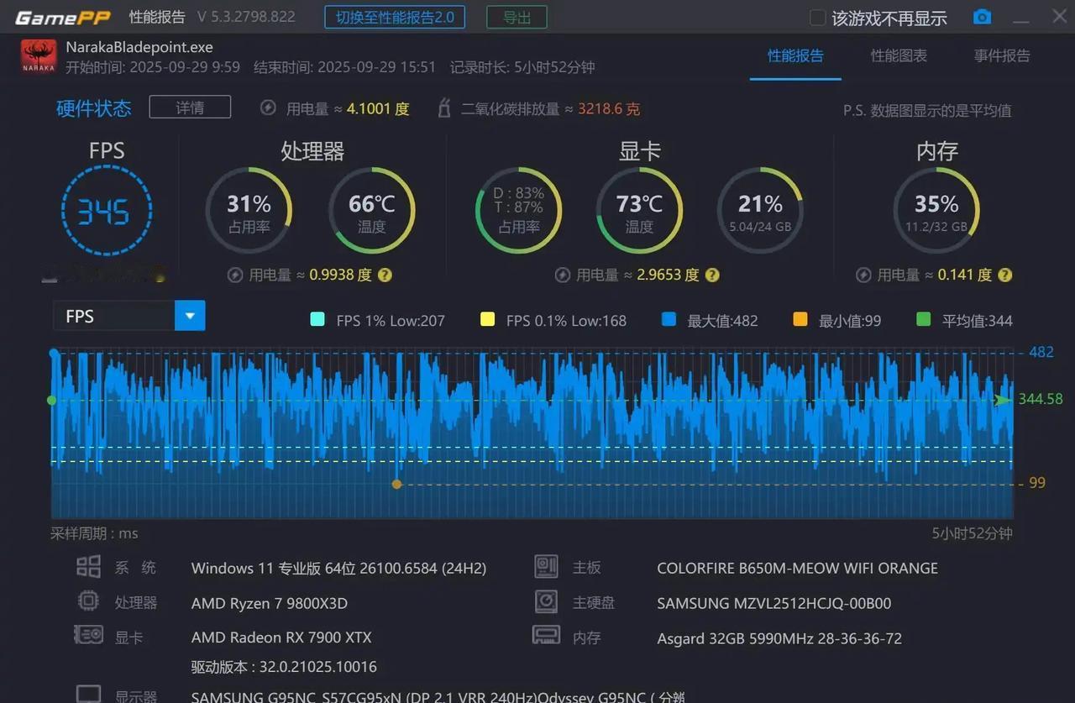Click the FPS gauge showing 345

[107, 211]
